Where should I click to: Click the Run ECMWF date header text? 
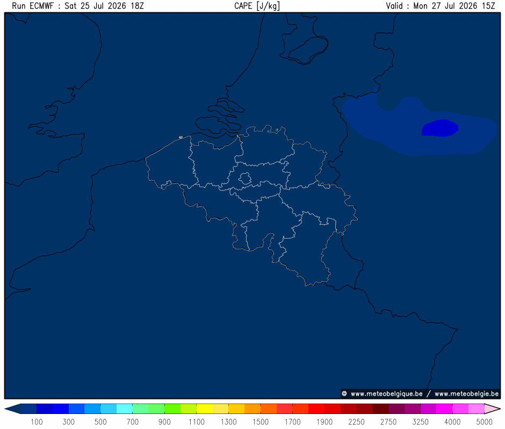[78, 6]
